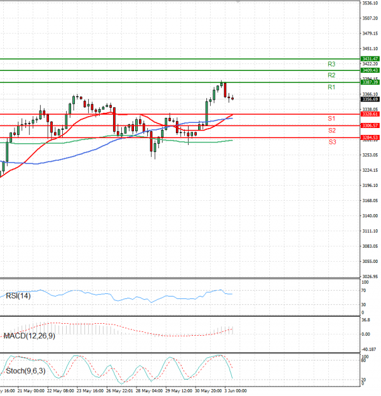Click the 29 May 12:00 time label
Image resolution: width=381 pixels, height=396 pixels.
pyautogui.click(x=178, y=391)
